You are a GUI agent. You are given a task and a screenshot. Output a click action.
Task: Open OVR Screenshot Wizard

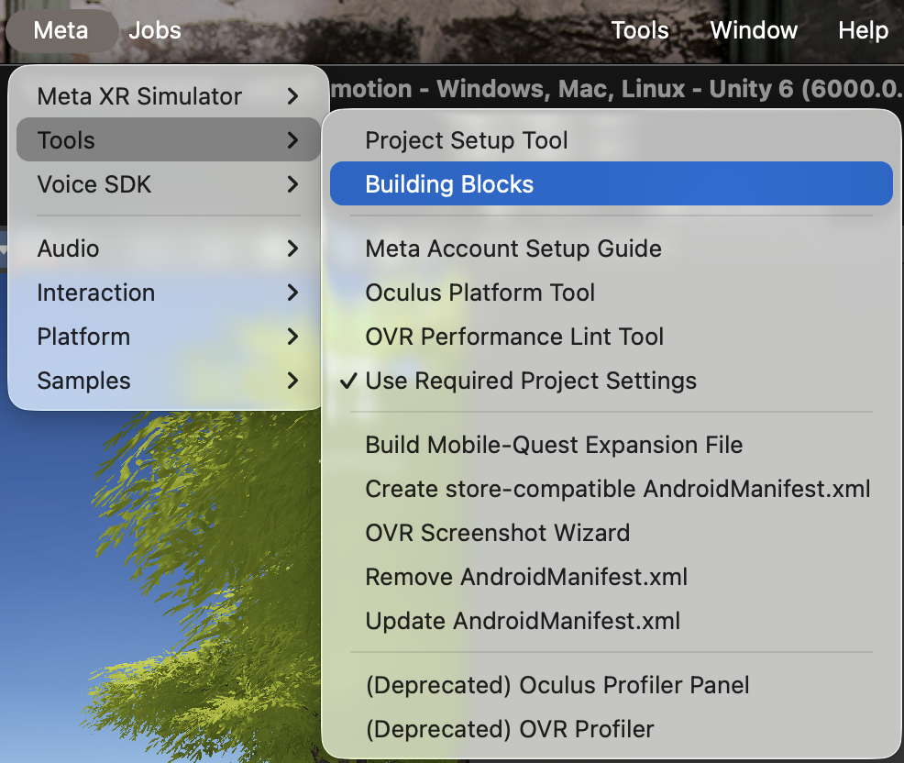click(x=498, y=533)
